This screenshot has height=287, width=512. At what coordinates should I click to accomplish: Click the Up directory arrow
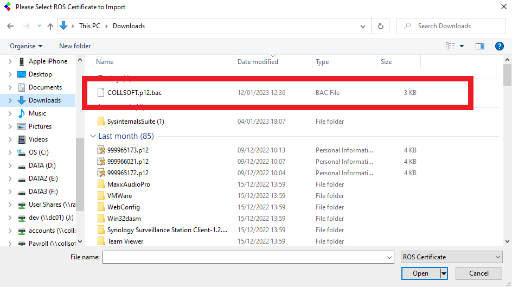tap(50, 26)
